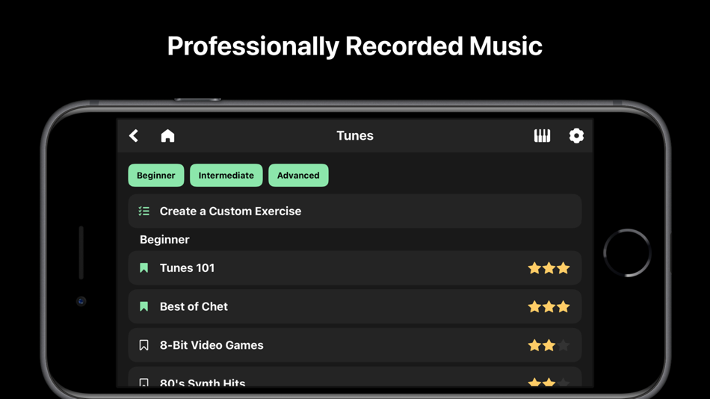Bookmark the 8-Bit Video Games lesson
Screen dimensions: 710x399
click(x=144, y=345)
